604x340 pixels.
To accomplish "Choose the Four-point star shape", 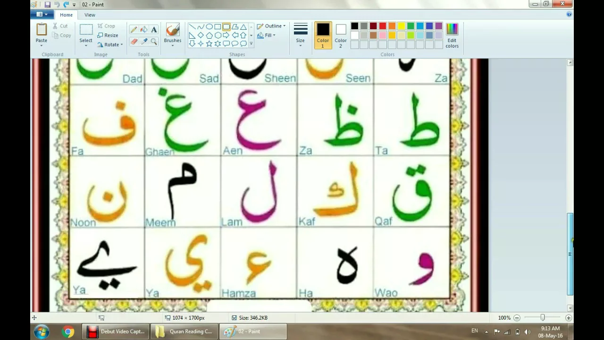I will pos(201,43).
